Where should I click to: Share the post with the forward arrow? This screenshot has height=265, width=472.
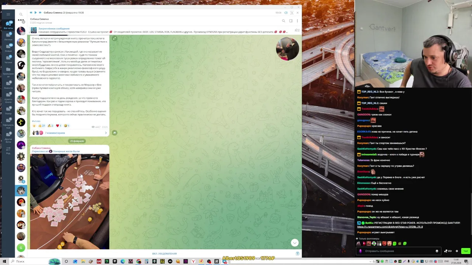(114, 132)
